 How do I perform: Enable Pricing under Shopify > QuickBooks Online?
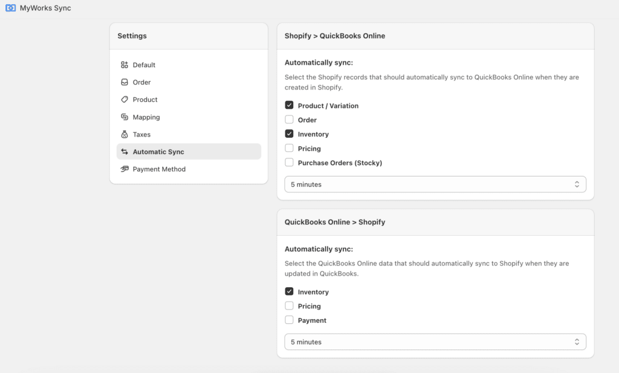tap(290, 148)
